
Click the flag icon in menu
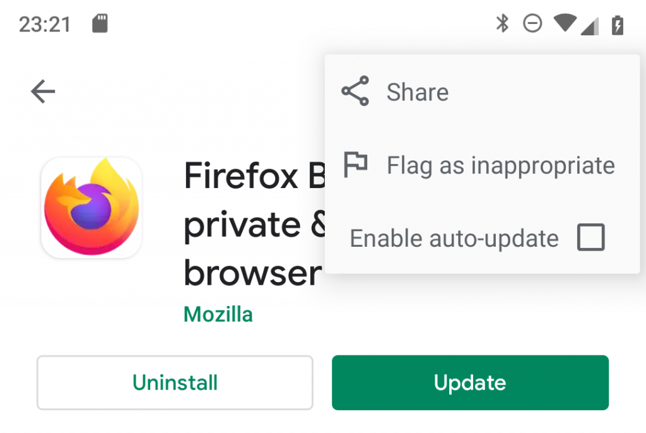(355, 165)
